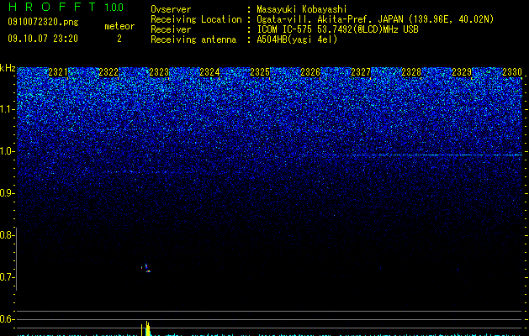Click the date 09.10.07 23:20 text
Screen dimensions: 529x336
tap(43, 39)
